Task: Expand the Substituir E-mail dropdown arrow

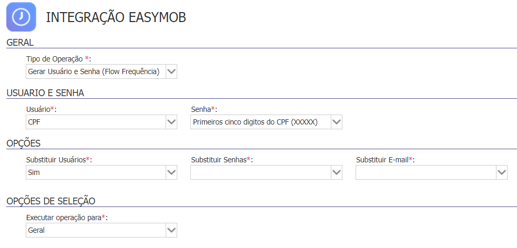Action: click(x=502, y=172)
